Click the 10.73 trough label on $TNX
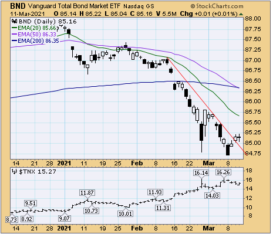The height and width of the screenshot is (234, 273). (x=91, y=211)
